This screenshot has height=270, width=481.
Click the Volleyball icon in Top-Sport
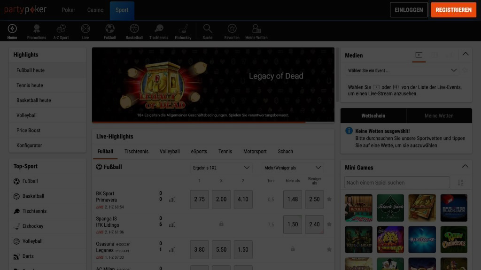tap(16, 241)
